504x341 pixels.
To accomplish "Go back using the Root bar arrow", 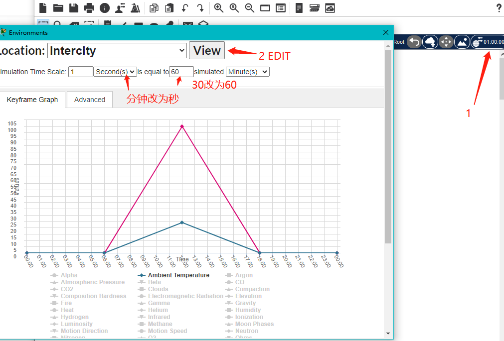I will (414, 42).
